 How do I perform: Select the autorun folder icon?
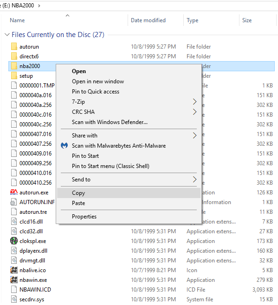[14, 47]
